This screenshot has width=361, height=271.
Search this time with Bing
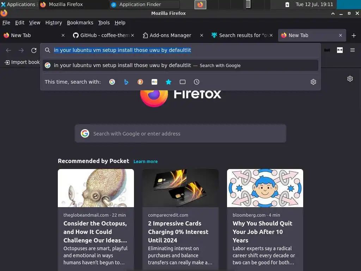[x=126, y=82]
